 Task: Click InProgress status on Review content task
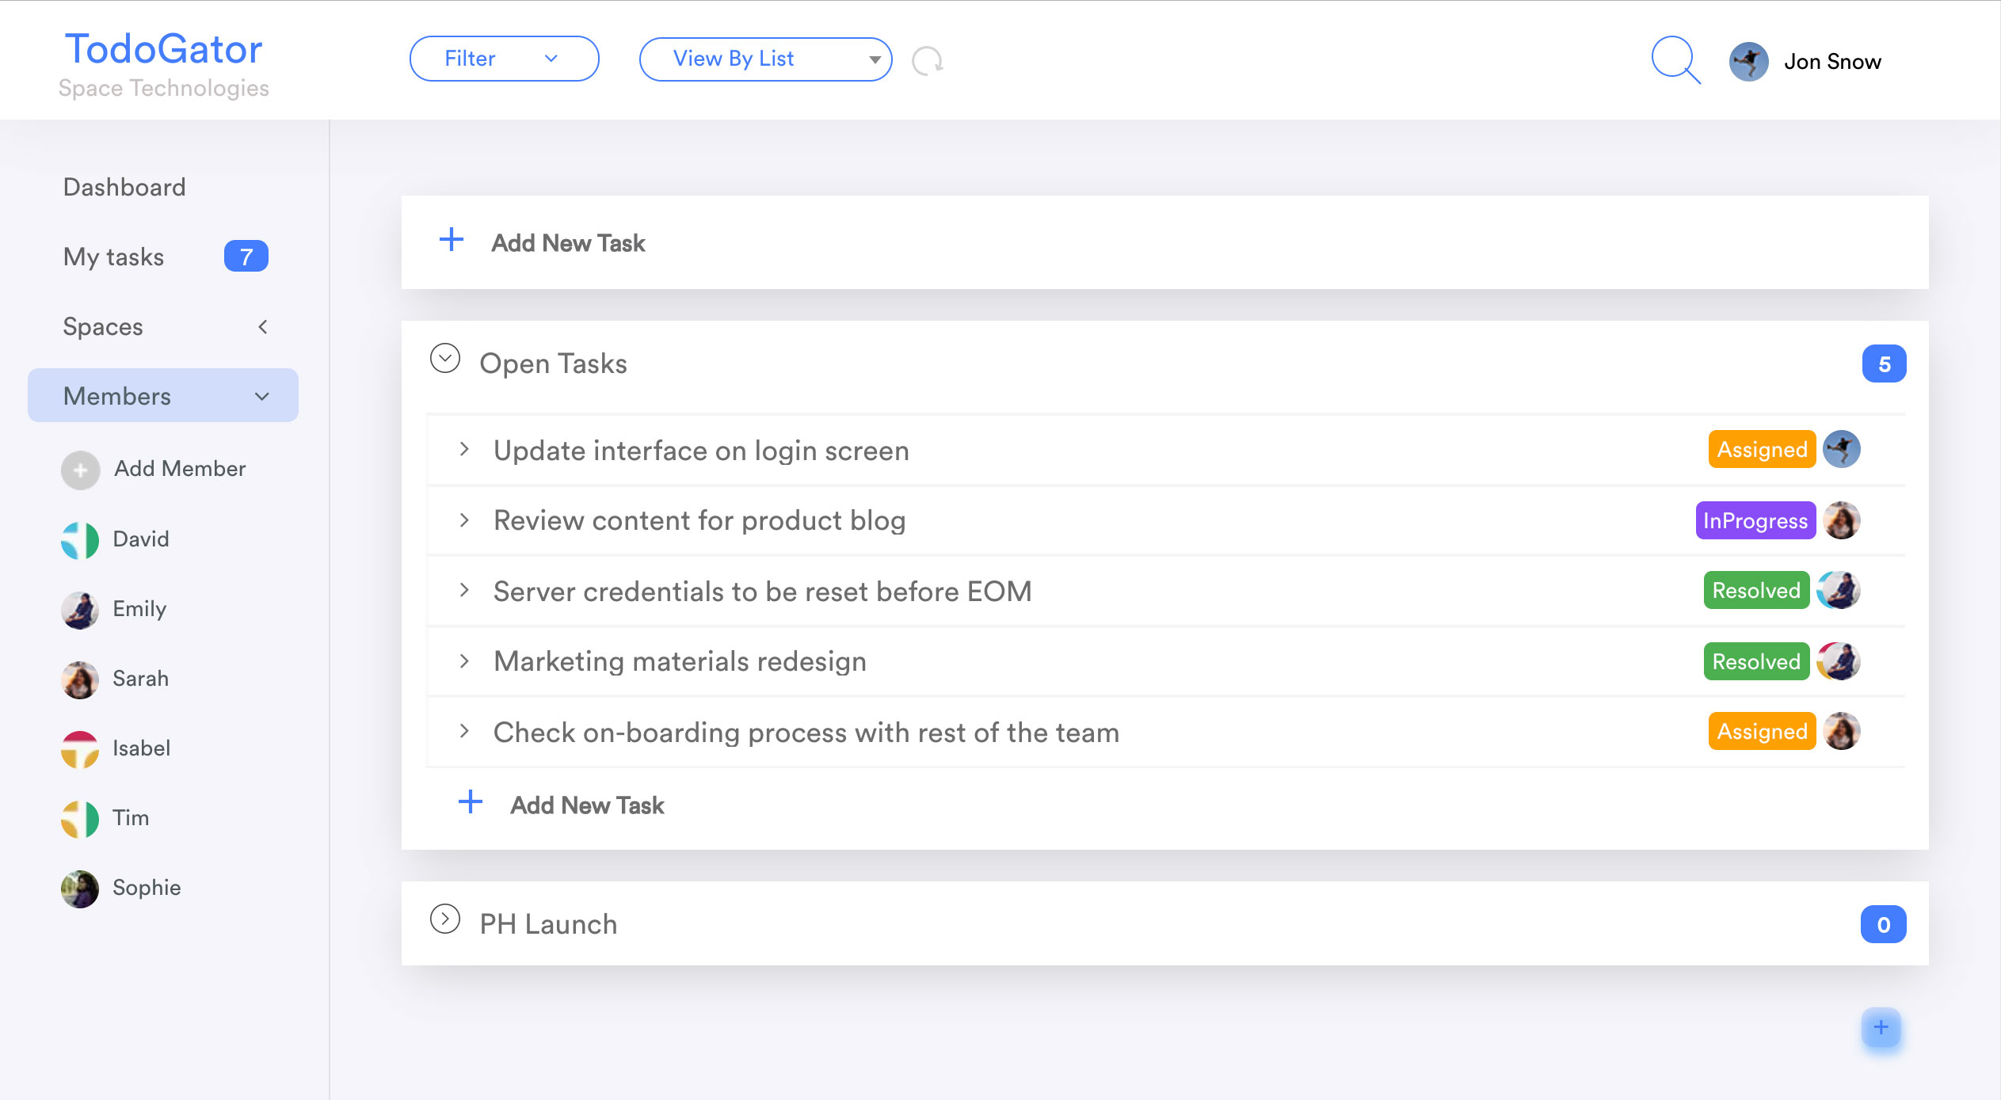(x=1755, y=520)
